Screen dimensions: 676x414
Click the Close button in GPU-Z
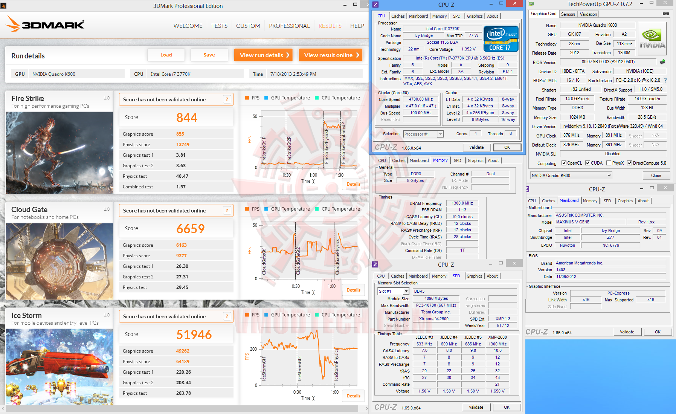[x=656, y=176]
